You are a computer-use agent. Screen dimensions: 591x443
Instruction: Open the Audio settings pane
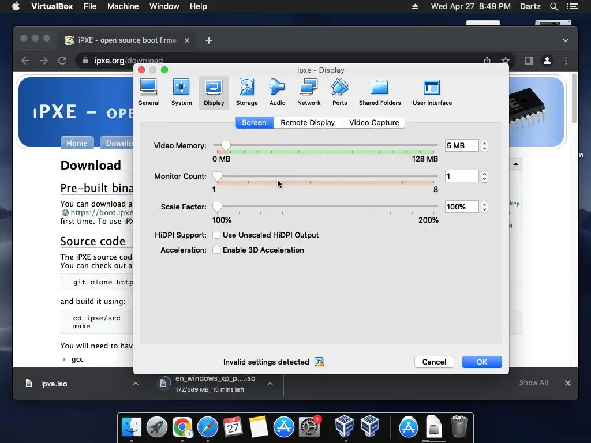coord(277,93)
